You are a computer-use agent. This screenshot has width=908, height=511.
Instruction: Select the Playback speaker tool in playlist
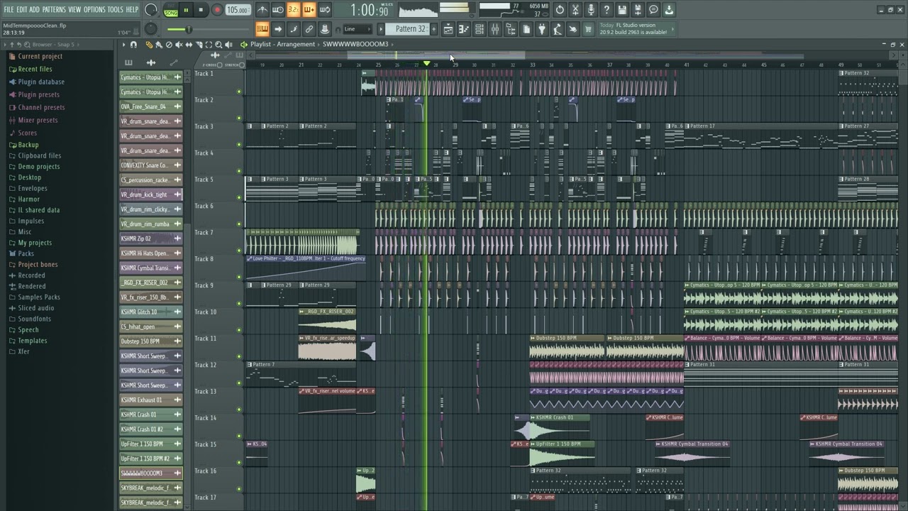click(228, 45)
